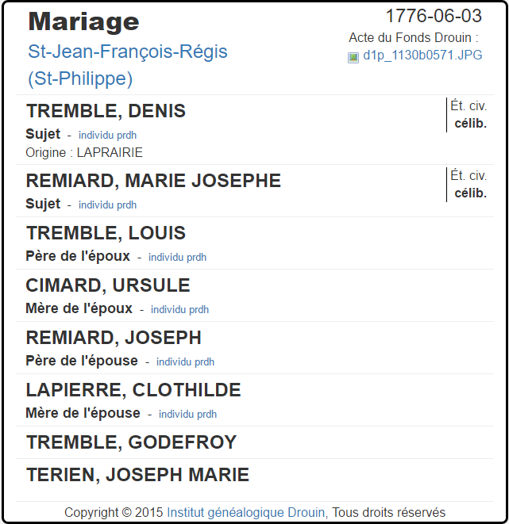This screenshot has width=509, height=524.
Task: Click the image icon beside d1p_1130b0571.JPG
Action: coord(353,58)
